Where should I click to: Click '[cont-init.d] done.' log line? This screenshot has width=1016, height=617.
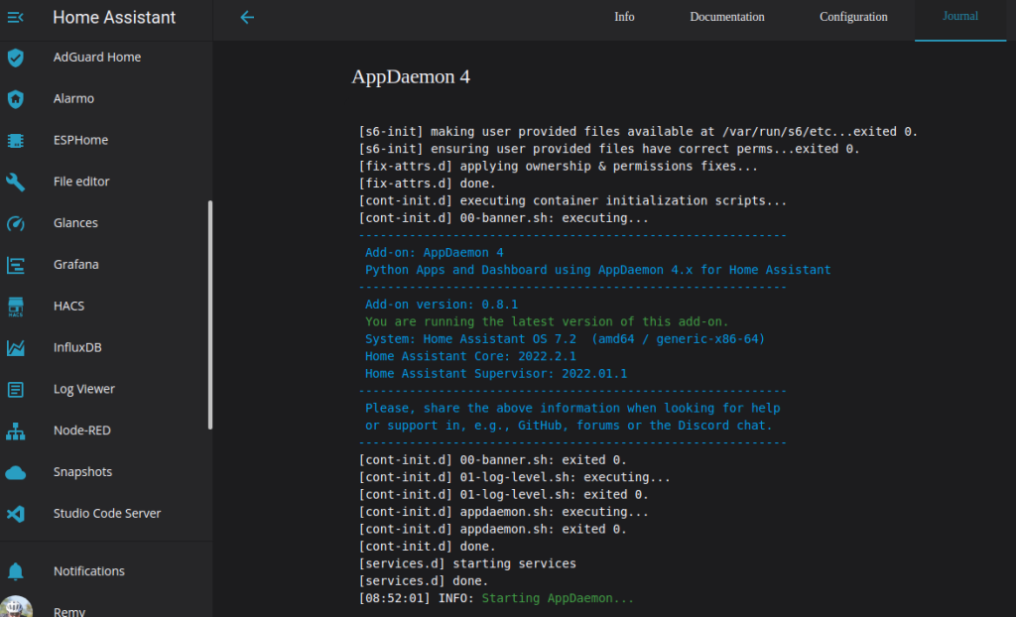pos(427,547)
